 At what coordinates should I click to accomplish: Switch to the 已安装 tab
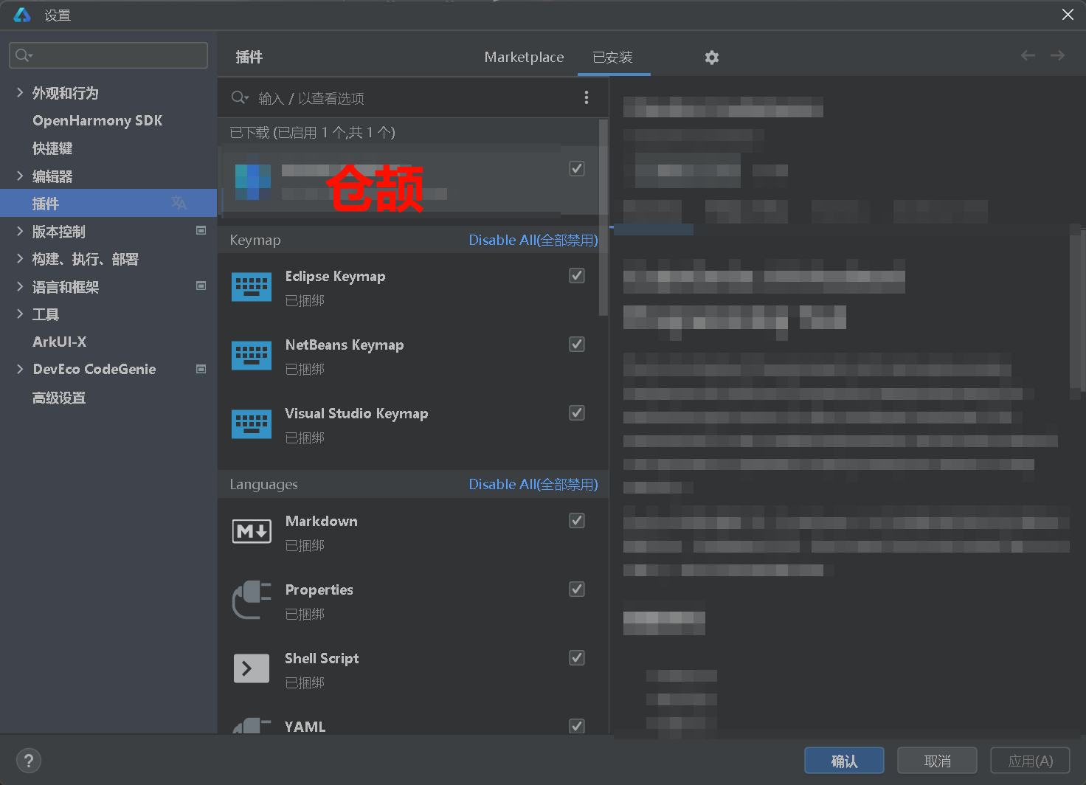coord(612,58)
